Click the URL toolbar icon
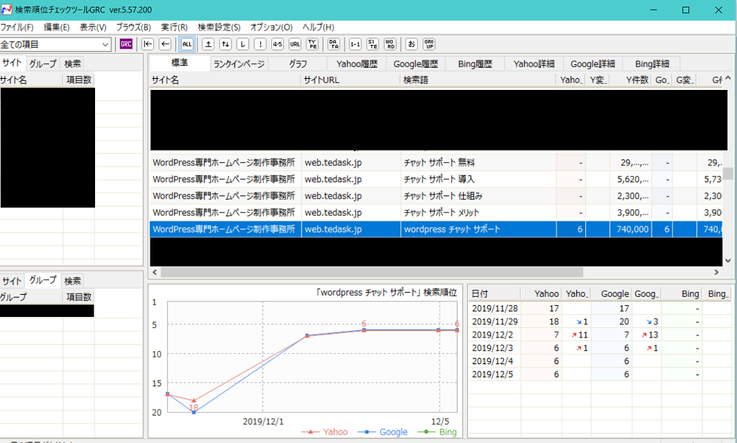The width and height of the screenshot is (737, 443). pos(295,44)
